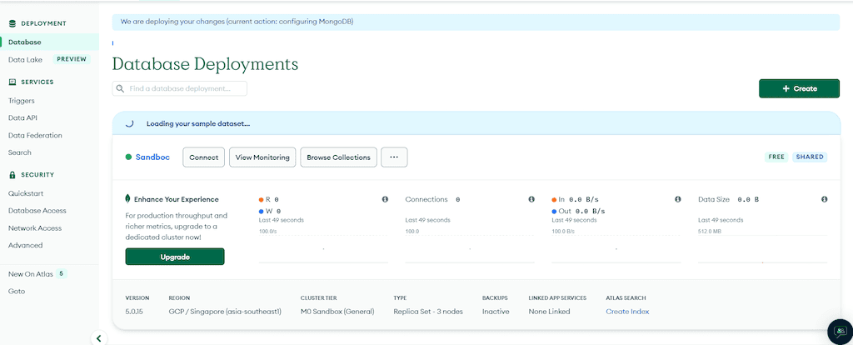The image size is (853, 345).
Task: Click the FREE badge
Action: pyautogui.click(x=776, y=157)
